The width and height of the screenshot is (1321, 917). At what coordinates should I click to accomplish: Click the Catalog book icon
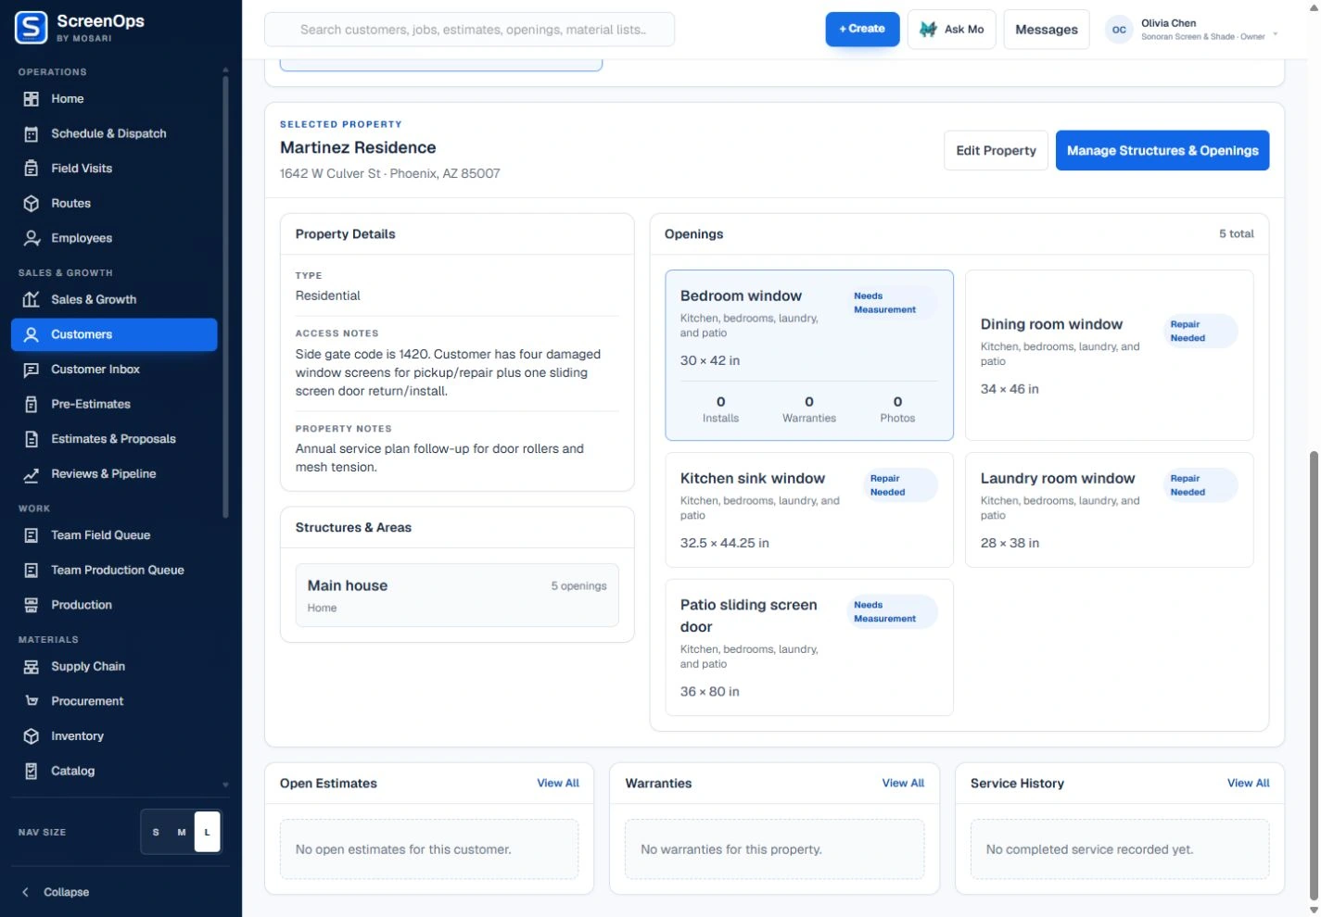(x=32, y=772)
